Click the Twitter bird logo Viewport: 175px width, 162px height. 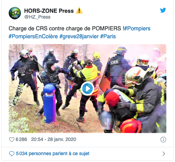163,10
